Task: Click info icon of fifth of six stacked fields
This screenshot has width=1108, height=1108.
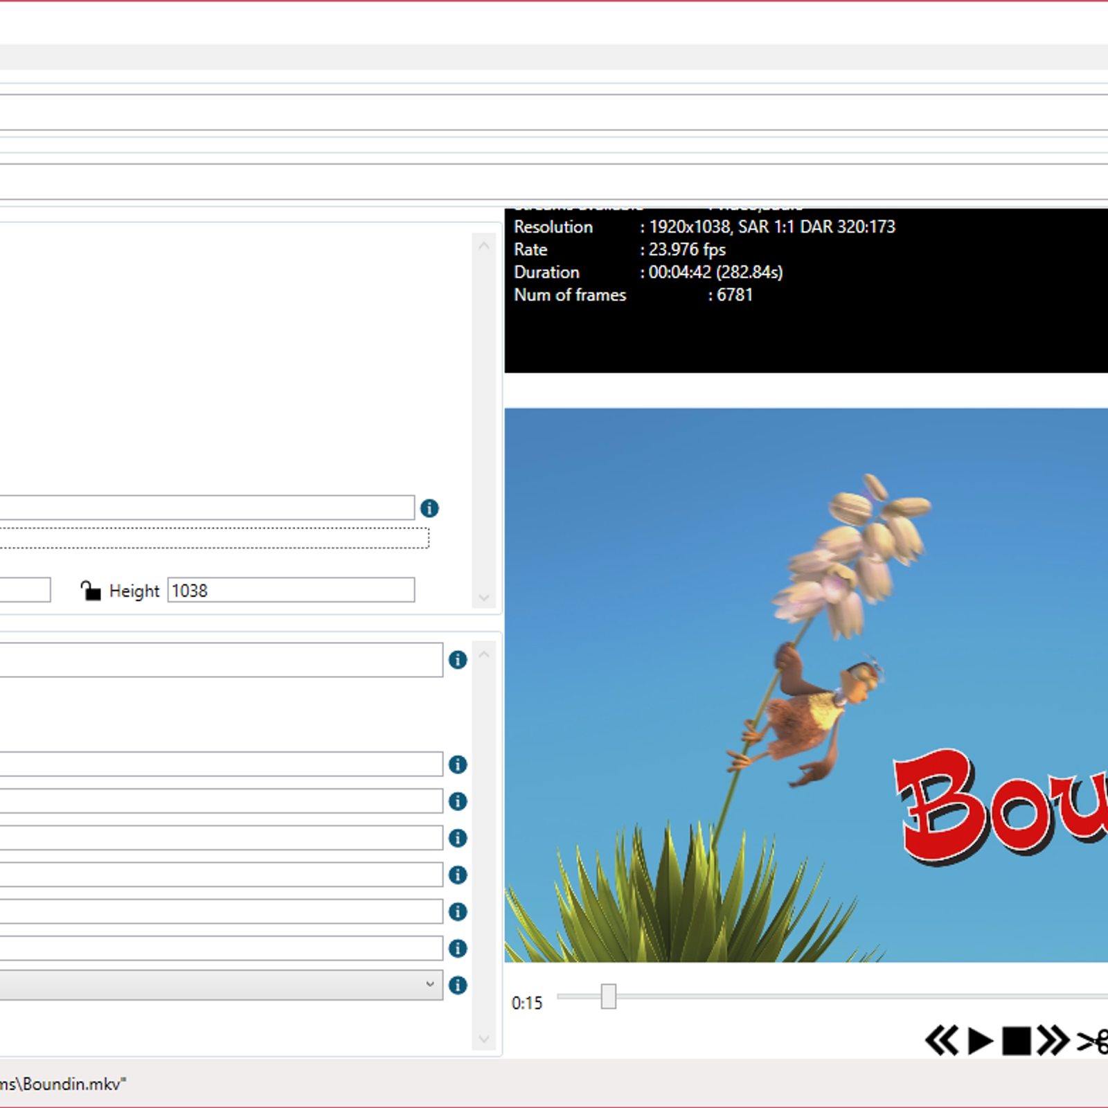Action: (x=458, y=911)
